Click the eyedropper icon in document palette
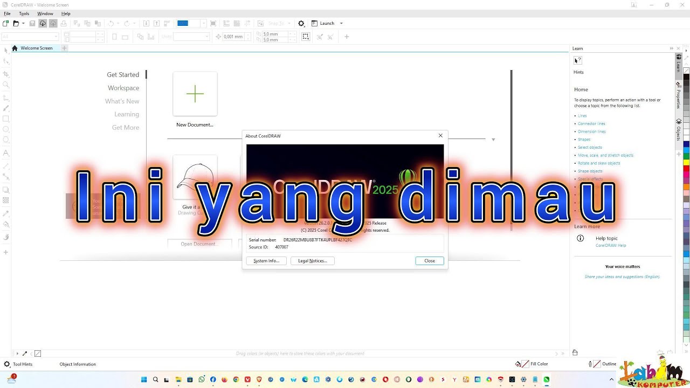The height and width of the screenshot is (388, 690). click(24, 354)
